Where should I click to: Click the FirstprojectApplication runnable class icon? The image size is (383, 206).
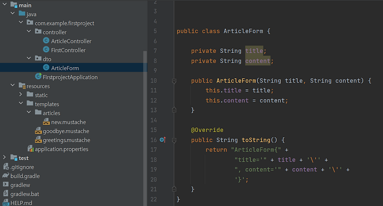click(x=38, y=76)
